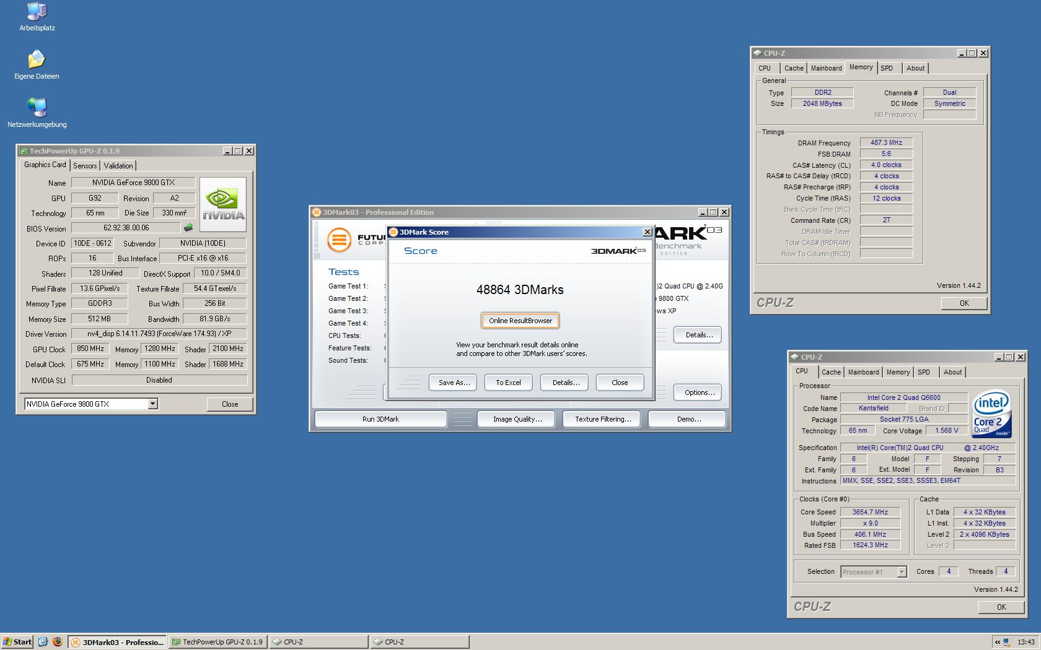Open the Arbeitsplatz desktop icon
The width and height of the screenshot is (1041, 650).
[37, 17]
